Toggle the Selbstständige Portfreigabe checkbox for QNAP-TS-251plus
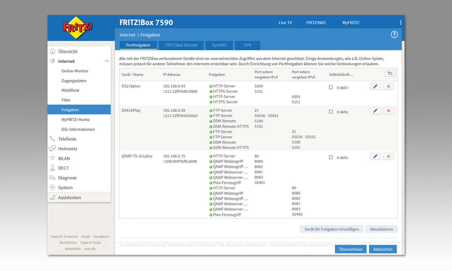This screenshot has width=452, height=271. click(331, 157)
